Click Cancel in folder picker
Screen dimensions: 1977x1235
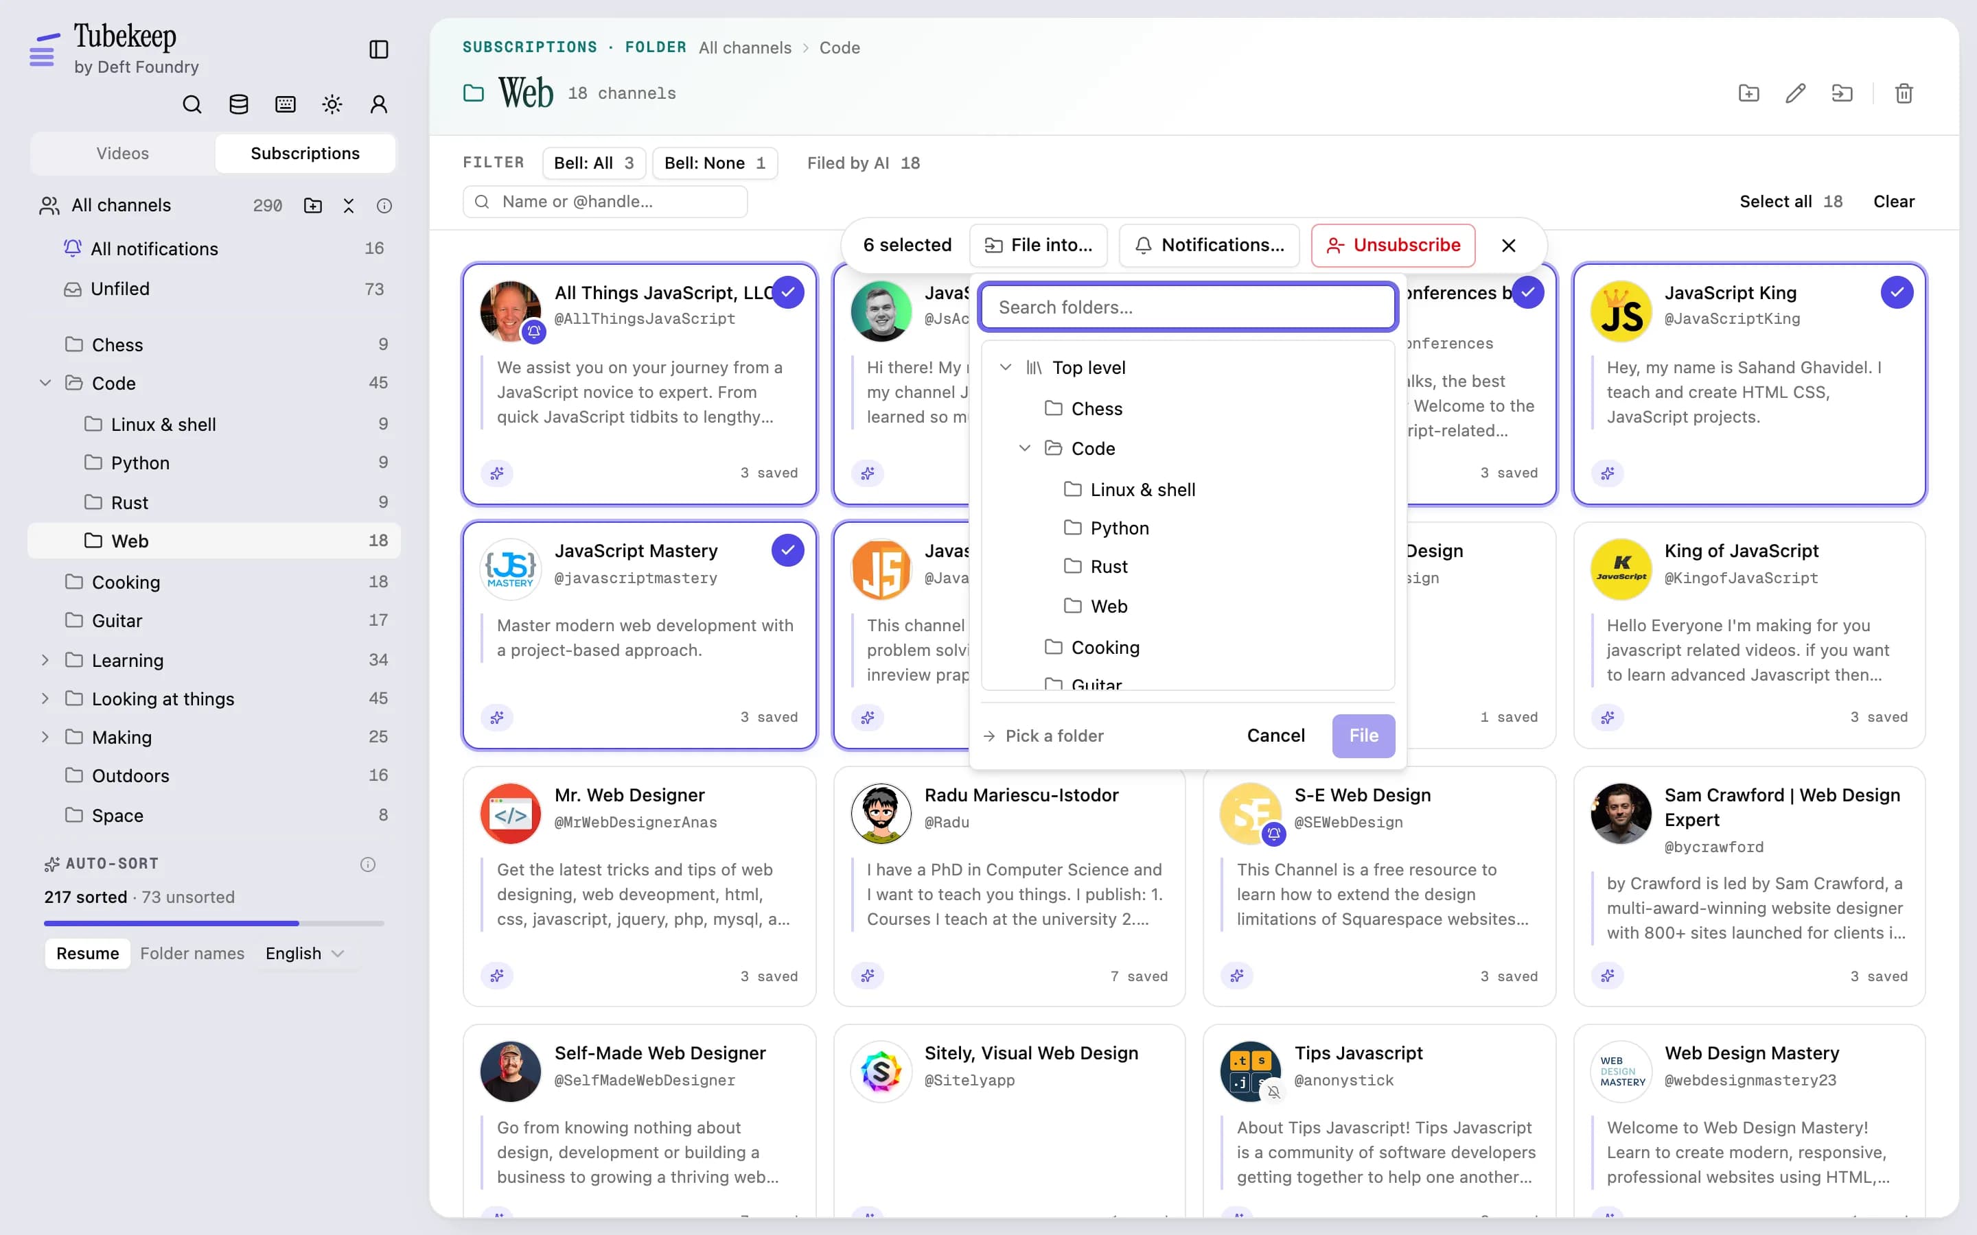pos(1275,736)
